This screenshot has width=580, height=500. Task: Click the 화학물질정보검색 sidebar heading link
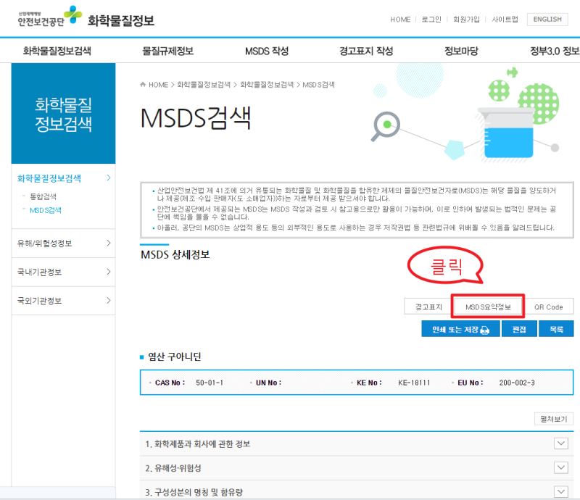(x=49, y=178)
